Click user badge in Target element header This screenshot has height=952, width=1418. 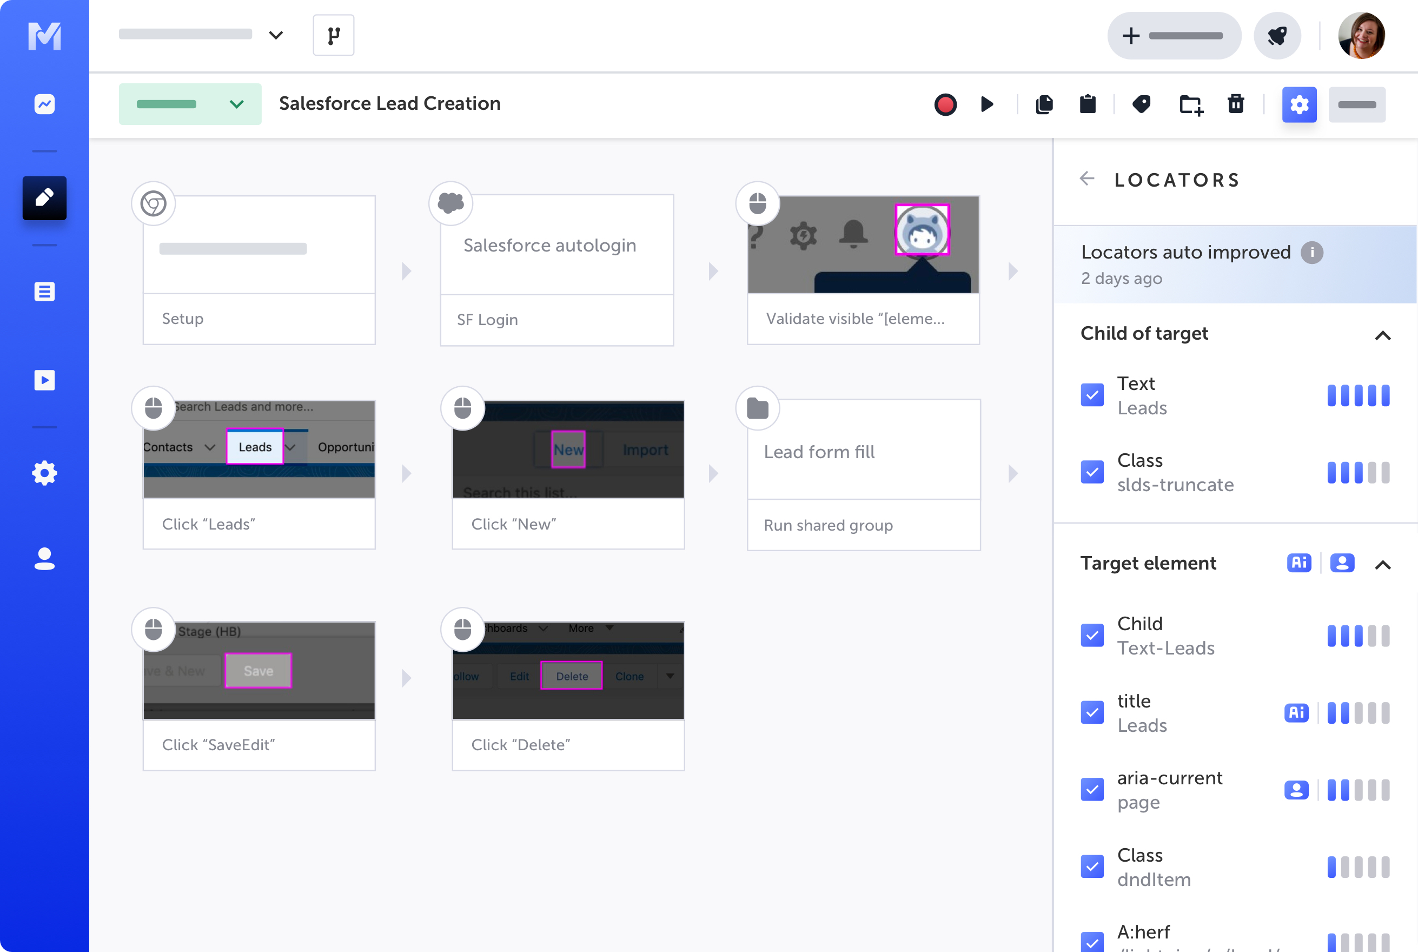point(1342,563)
